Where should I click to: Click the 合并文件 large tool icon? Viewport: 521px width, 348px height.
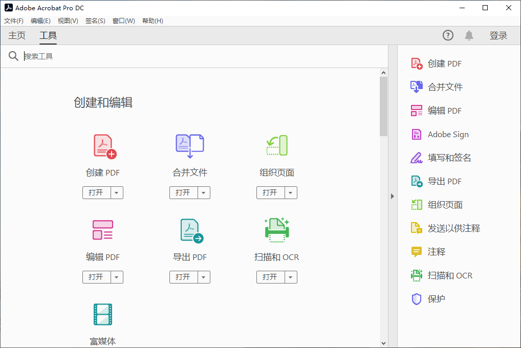point(190,146)
